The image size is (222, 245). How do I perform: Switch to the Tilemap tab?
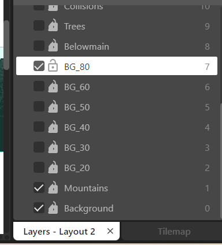pos(174,231)
